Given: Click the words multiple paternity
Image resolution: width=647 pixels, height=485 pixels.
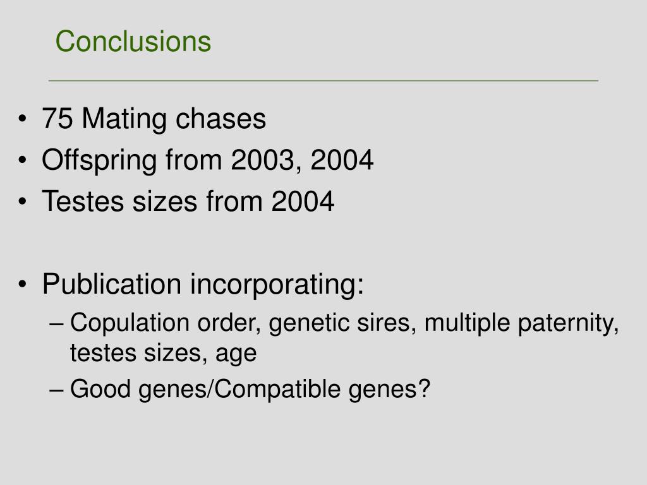Looking at the screenshot, I should click(x=521, y=323).
